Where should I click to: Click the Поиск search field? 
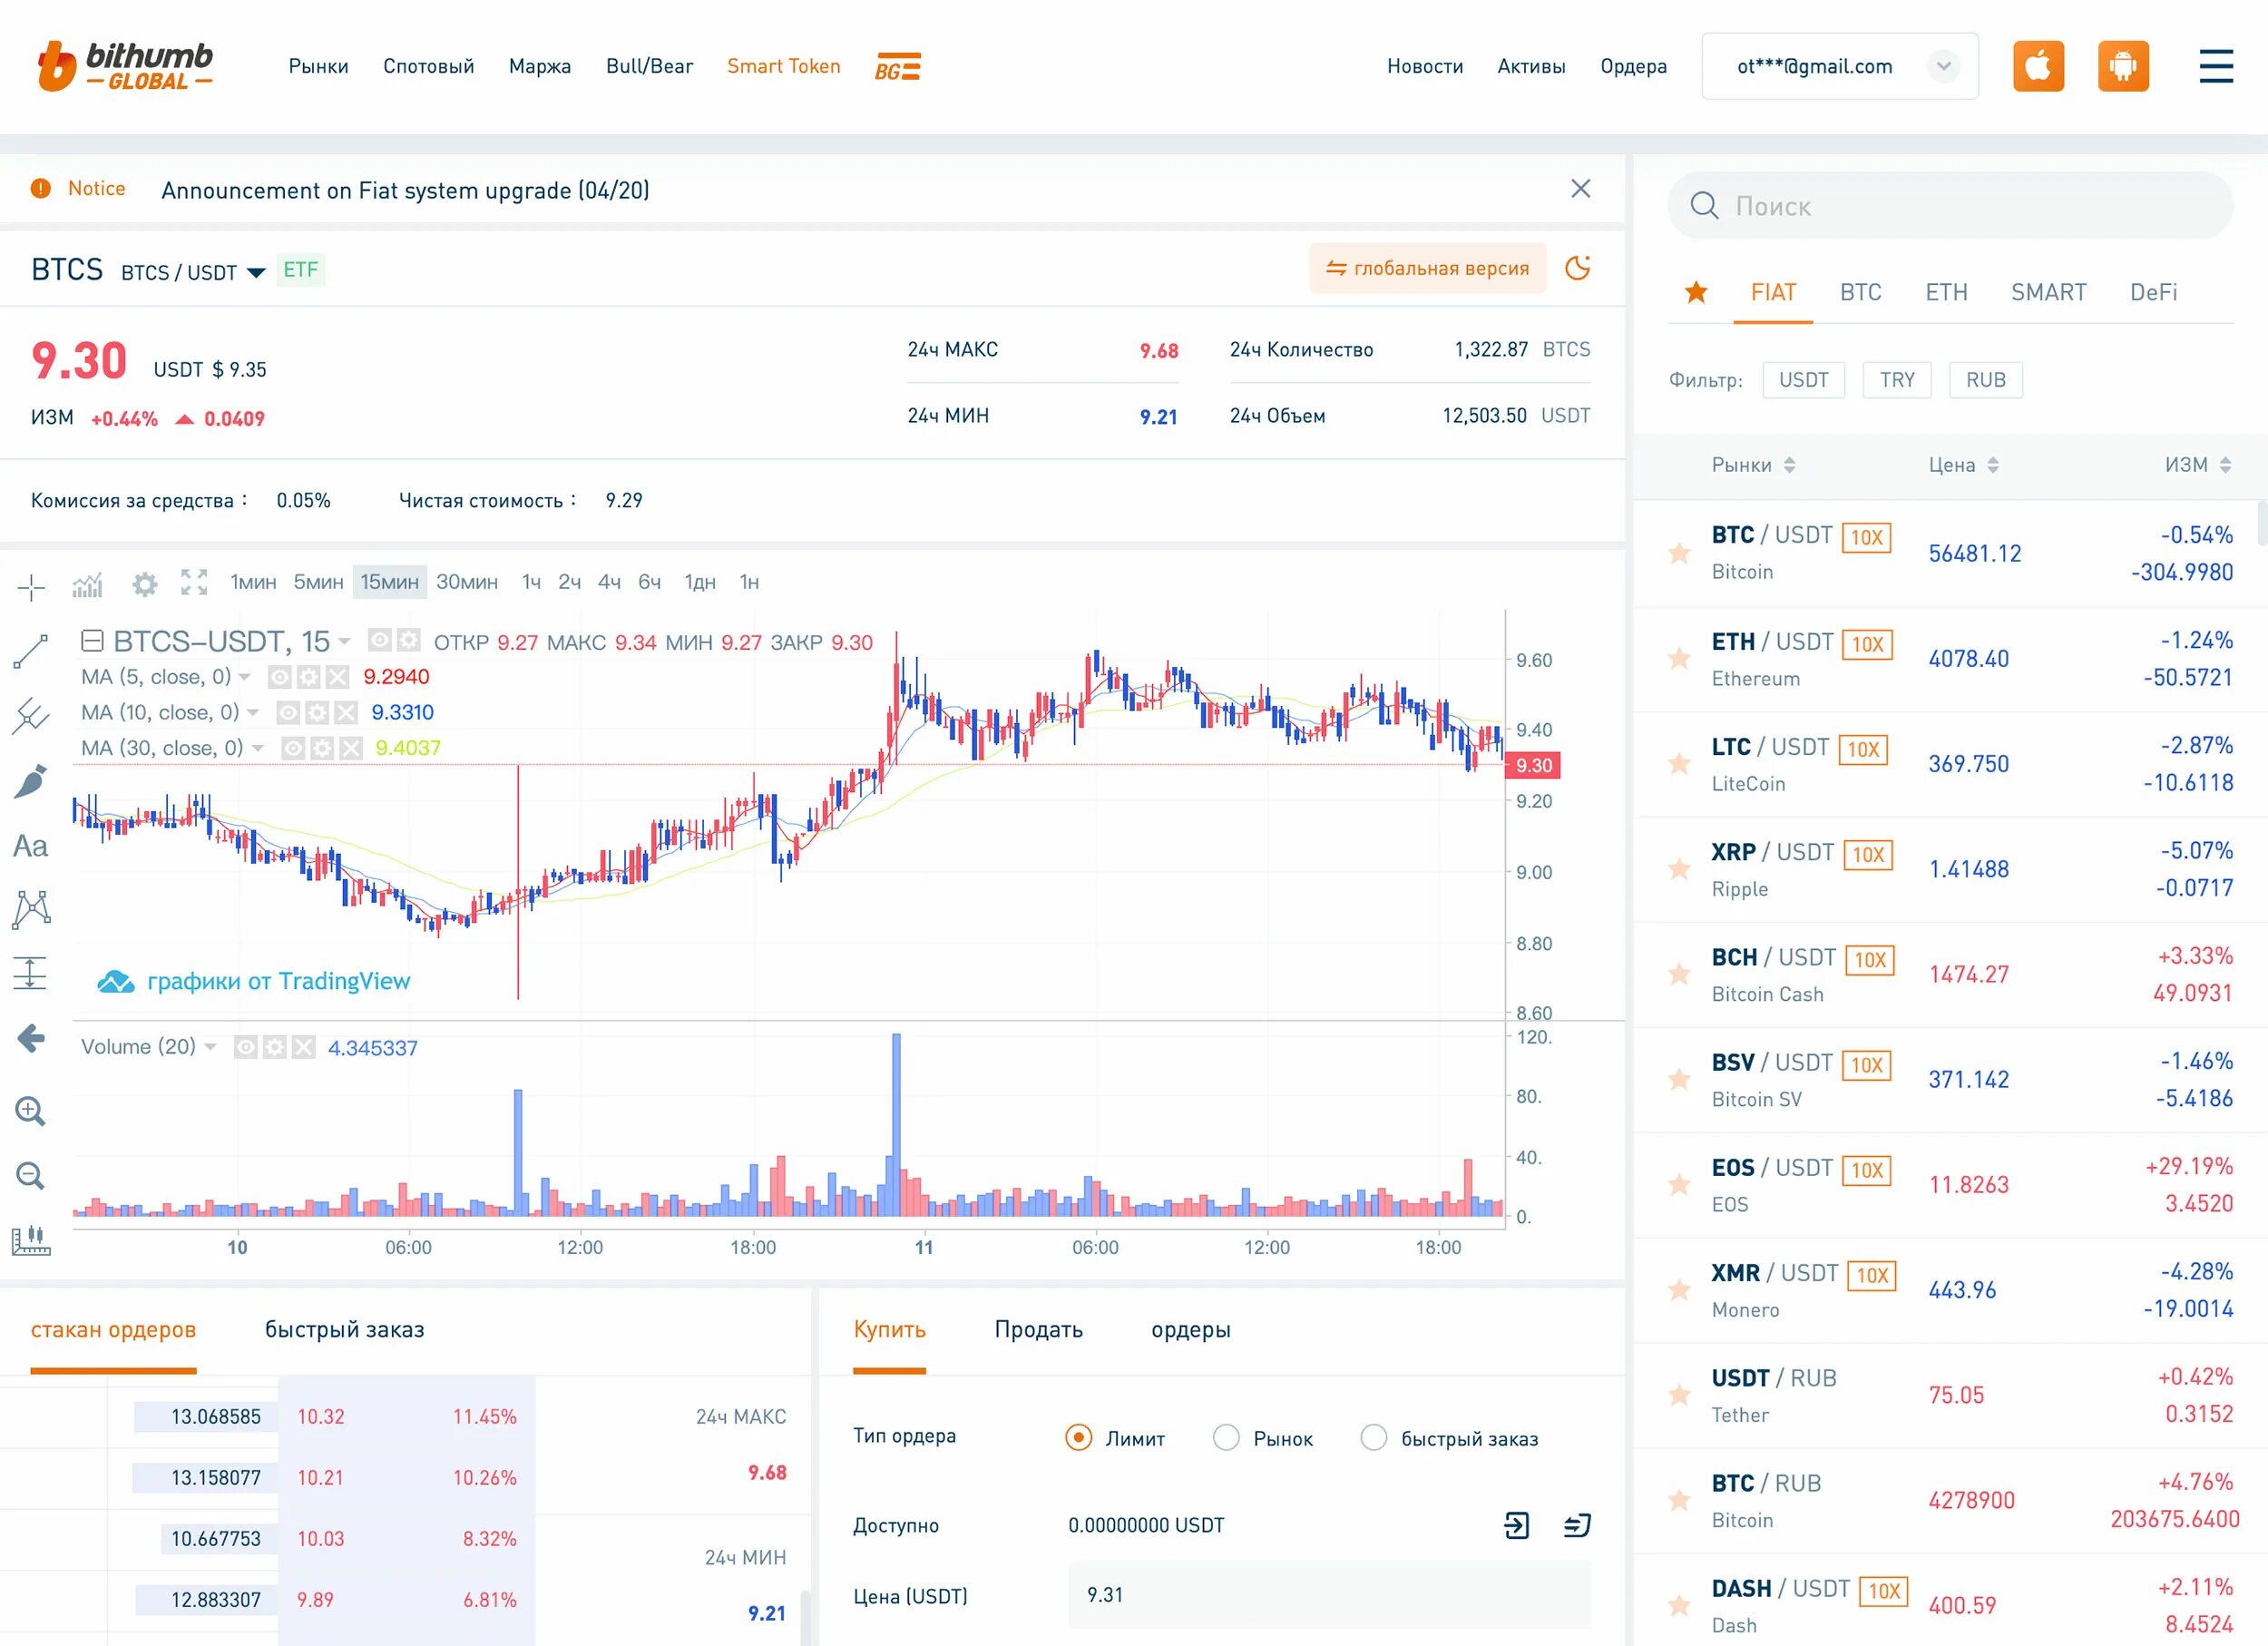1950,206
